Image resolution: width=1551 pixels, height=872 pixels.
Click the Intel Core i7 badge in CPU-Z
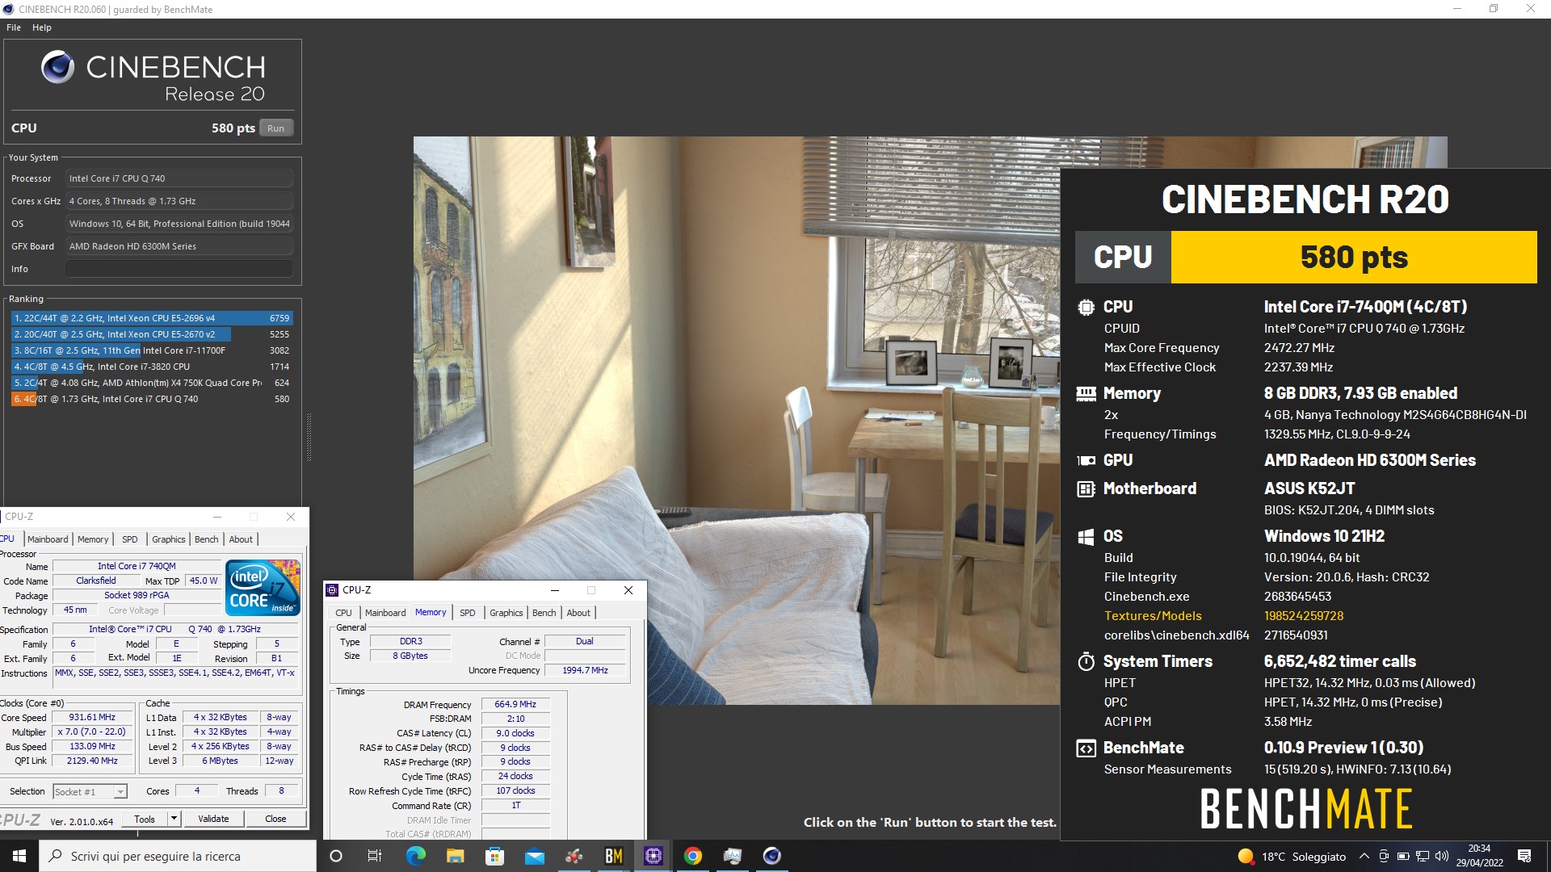263,588
